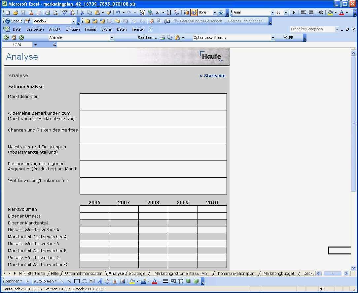Expand the font size dropdown showing 11
Viewport: 358px width, 293px height.
click(286, 12)
